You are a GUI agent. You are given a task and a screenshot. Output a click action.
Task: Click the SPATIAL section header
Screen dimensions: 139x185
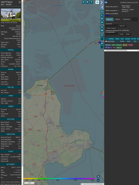pos(11,50)
